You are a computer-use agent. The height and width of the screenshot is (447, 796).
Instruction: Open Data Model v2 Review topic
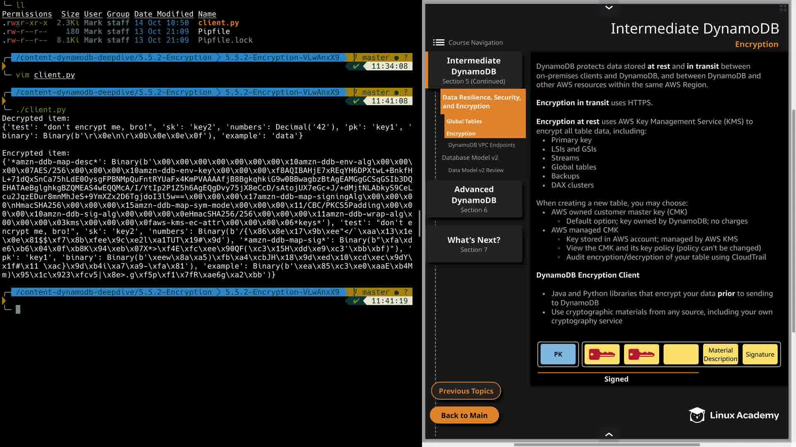pos(476,170)
